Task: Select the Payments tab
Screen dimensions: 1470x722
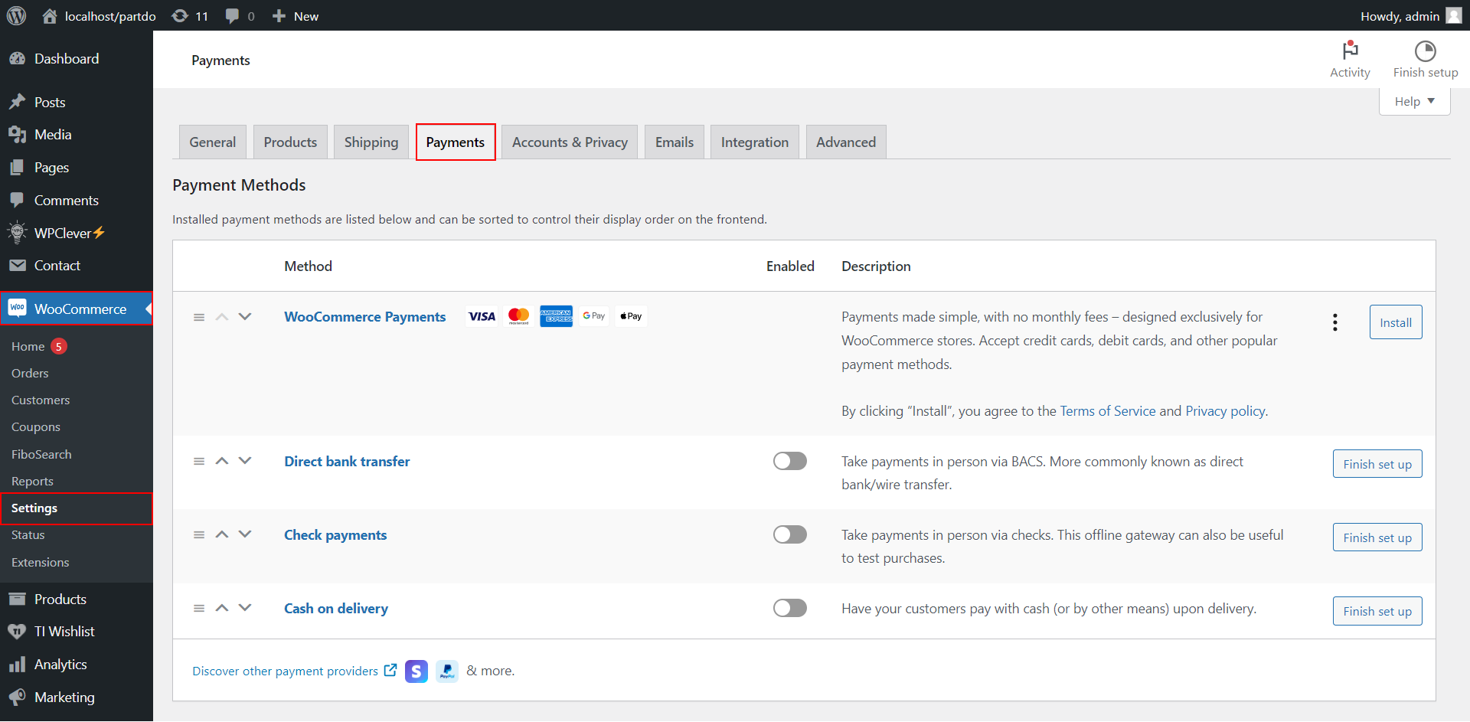Action: 456,142
